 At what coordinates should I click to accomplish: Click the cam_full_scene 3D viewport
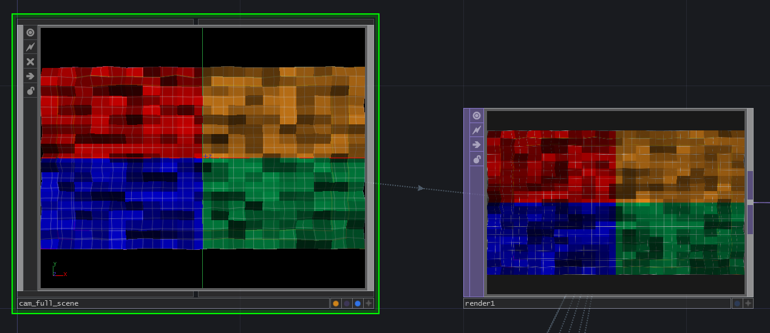pyautogui.click(x=203, y=158)
